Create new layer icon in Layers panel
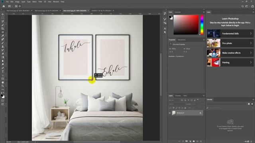The width and height of the screenshot is (255, 143). pos(197,141)
